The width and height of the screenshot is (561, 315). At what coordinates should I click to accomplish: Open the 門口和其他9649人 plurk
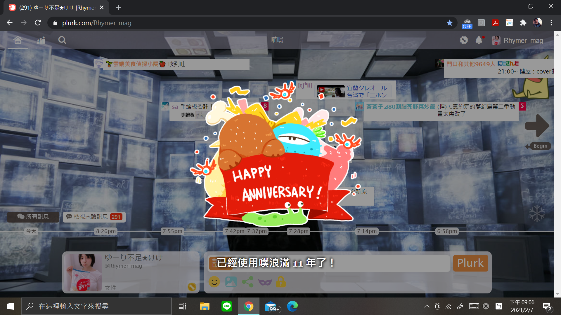click(x=499, y=69)
